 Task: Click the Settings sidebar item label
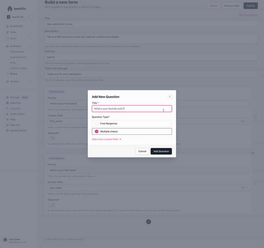click(15, 97)
